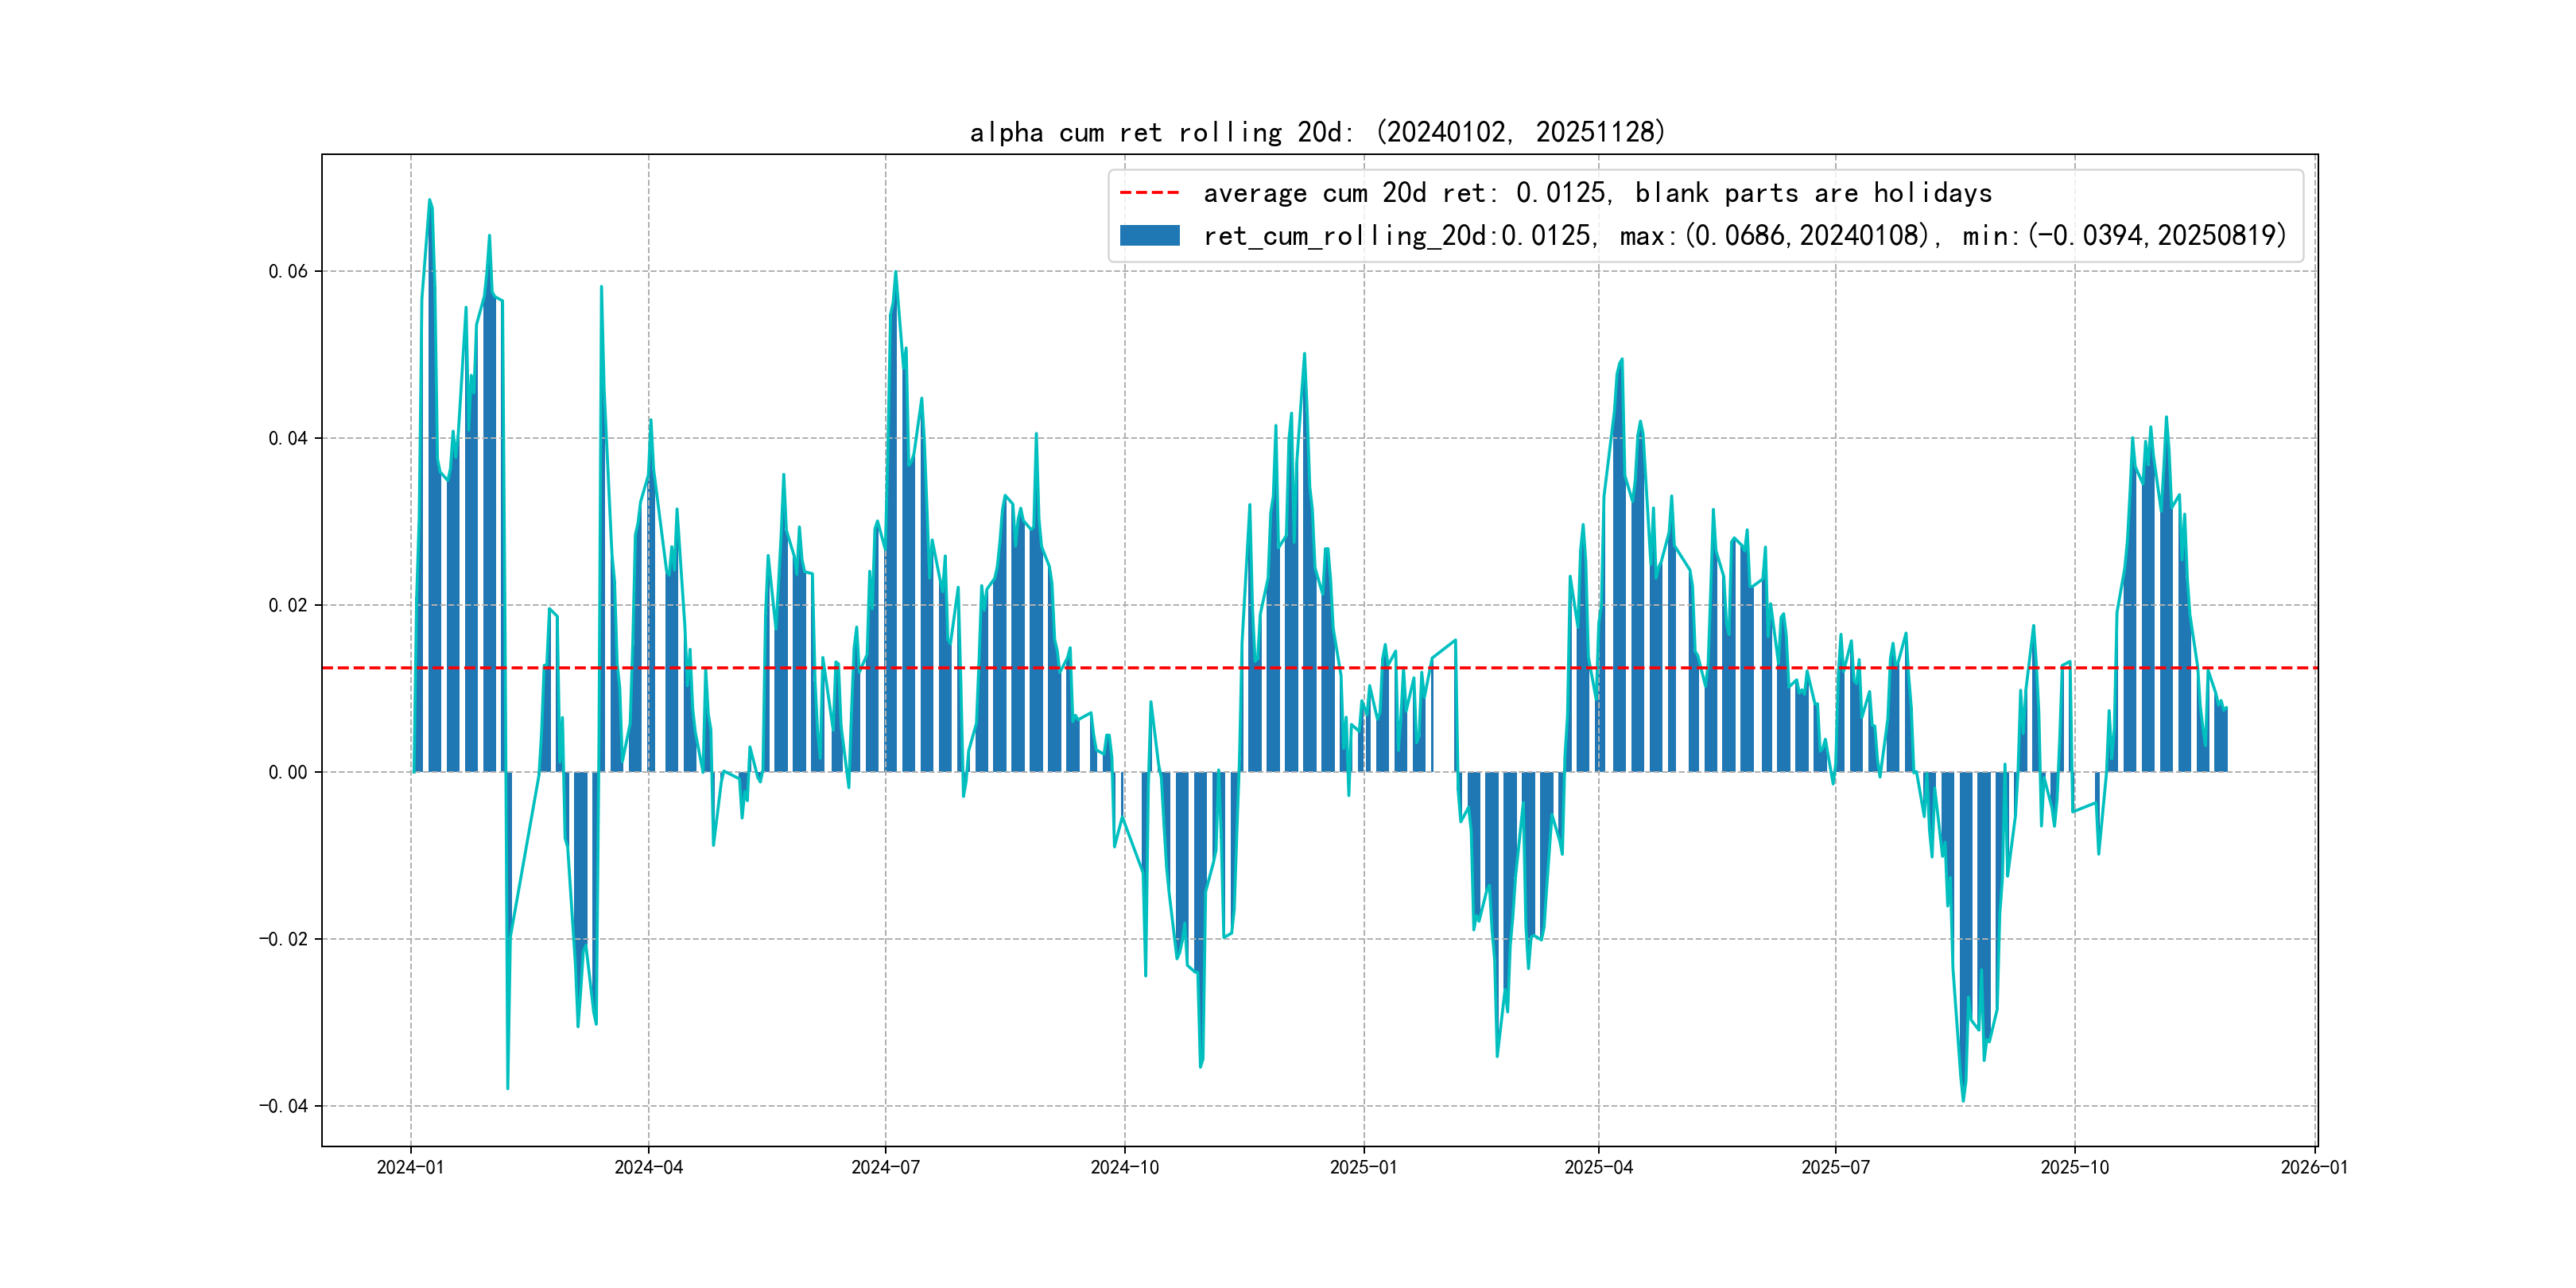Click the 2025-01 x-axis tick label
The width and height of the screenshot is (2576, 1288).
1363,1167
